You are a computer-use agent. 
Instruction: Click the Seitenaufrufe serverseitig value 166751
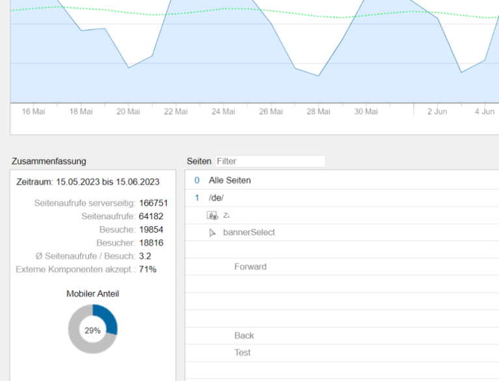pyautogui.click(x=154, y=203)
